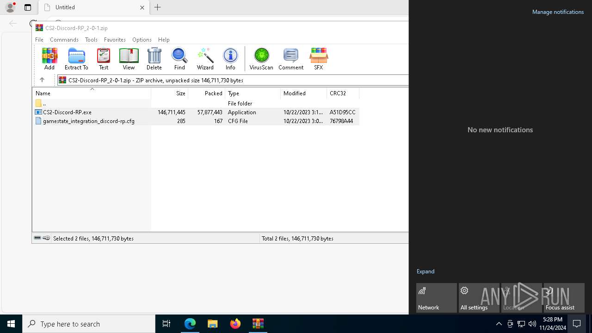Click the archive path address field
The height and width of the screenshot is (333, 592).
click(233, 80)
